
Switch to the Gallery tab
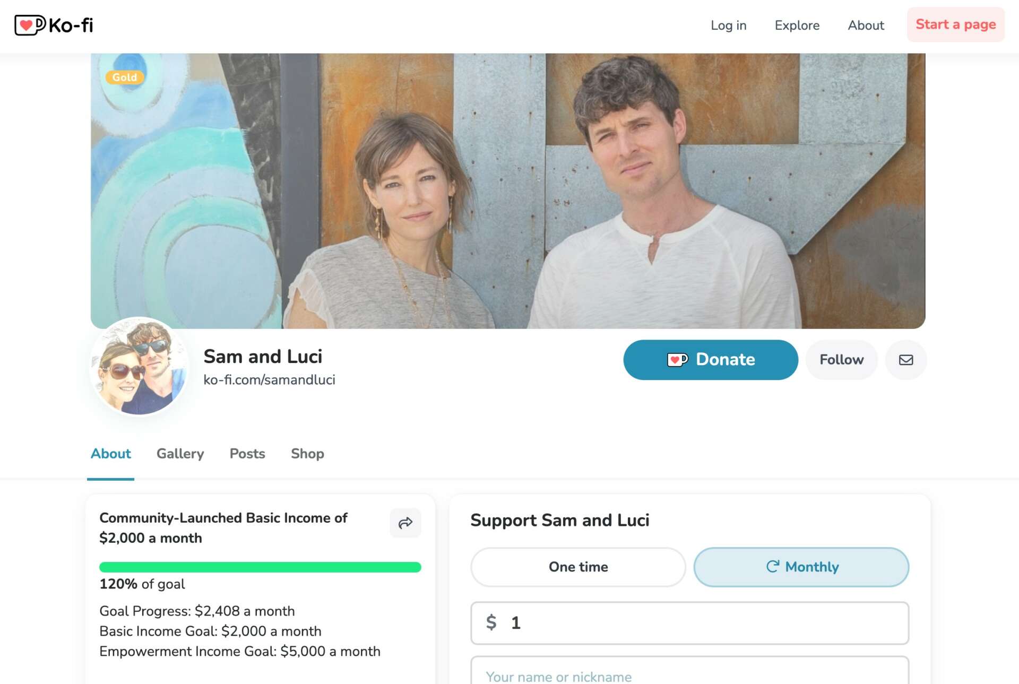[180, 454]
